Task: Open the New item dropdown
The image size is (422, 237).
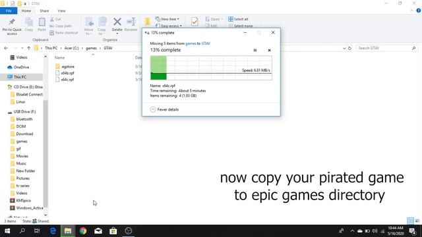Action: (167, 19)
